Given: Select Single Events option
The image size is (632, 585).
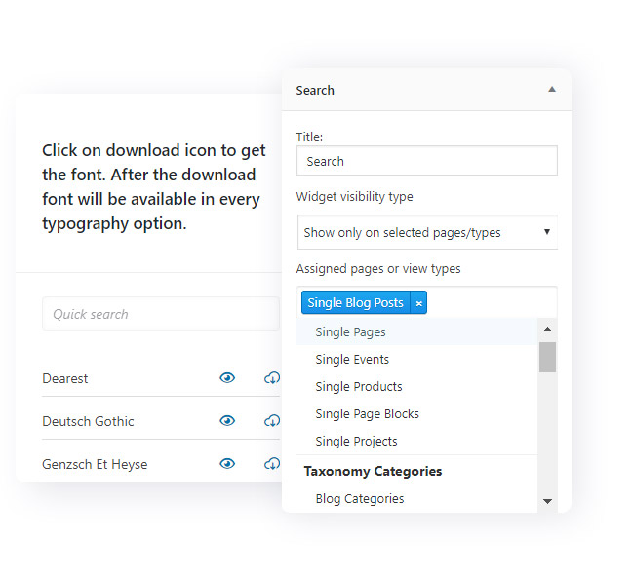Looking at the screenshot, I should coord(352,360).
